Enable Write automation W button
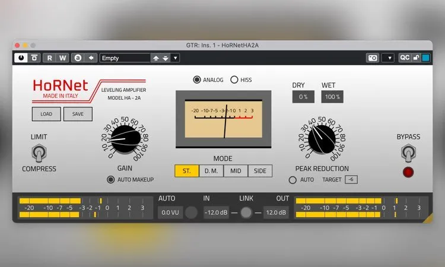This screenshot has height=267, width=445. click(62, 58)
